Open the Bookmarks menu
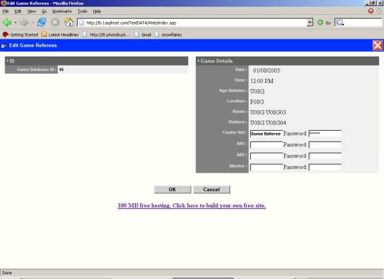Viewport: 384px width, 279px height. click(x=62, y=11)
